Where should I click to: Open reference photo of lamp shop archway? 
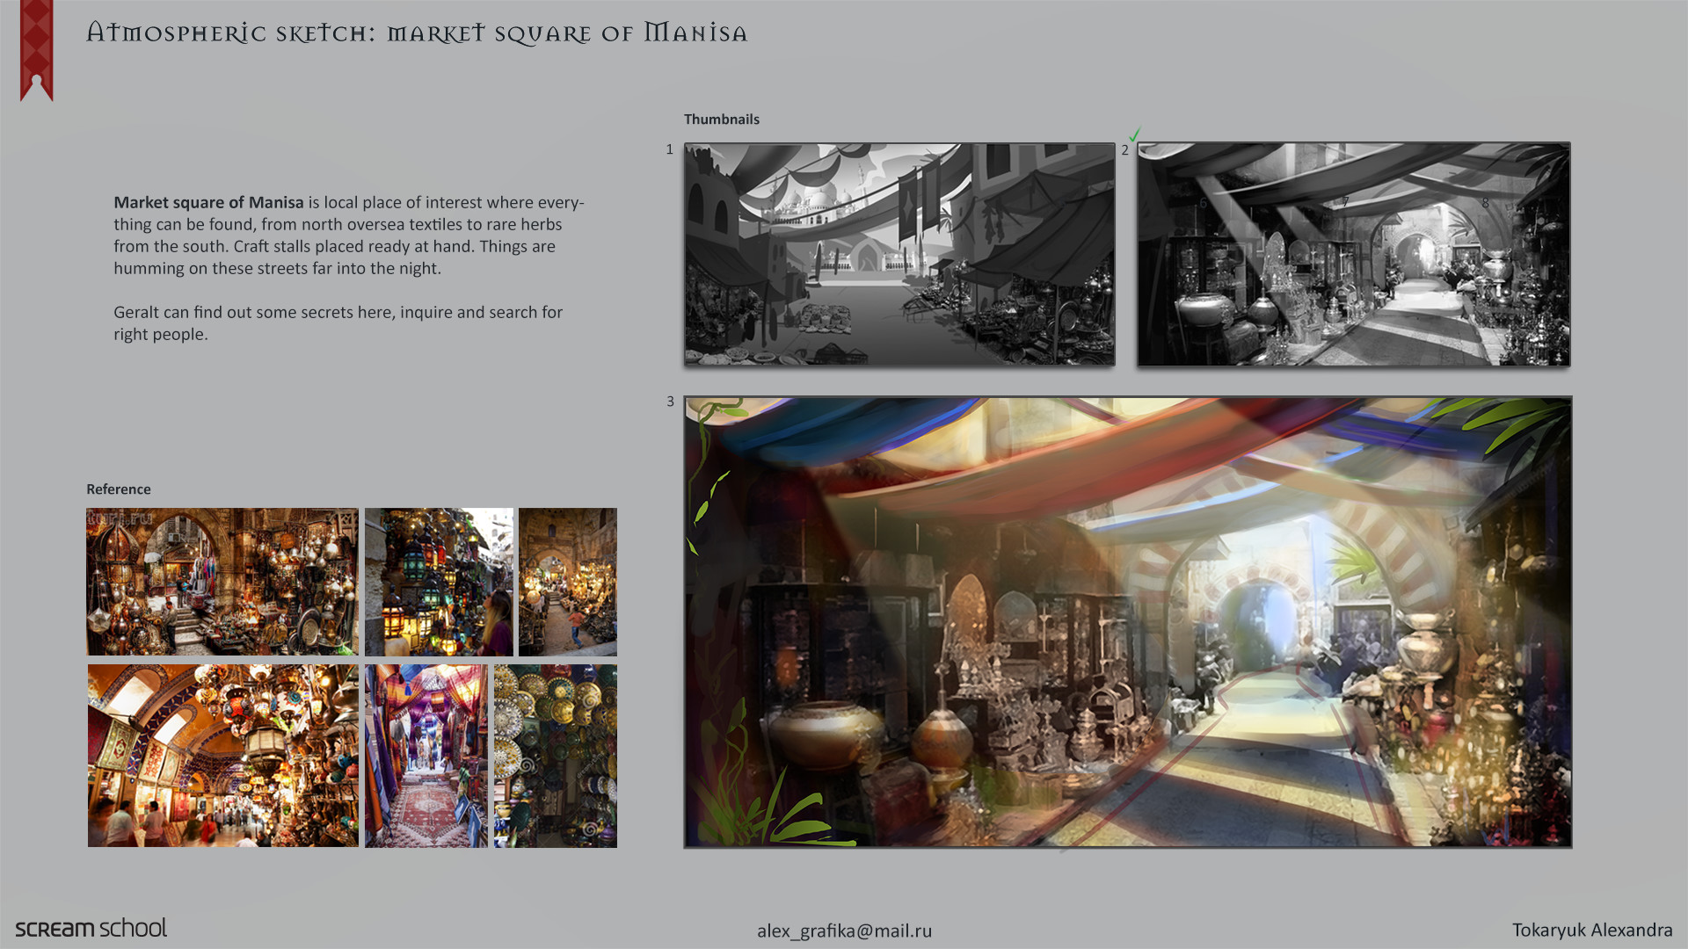[x=222, y=582]
